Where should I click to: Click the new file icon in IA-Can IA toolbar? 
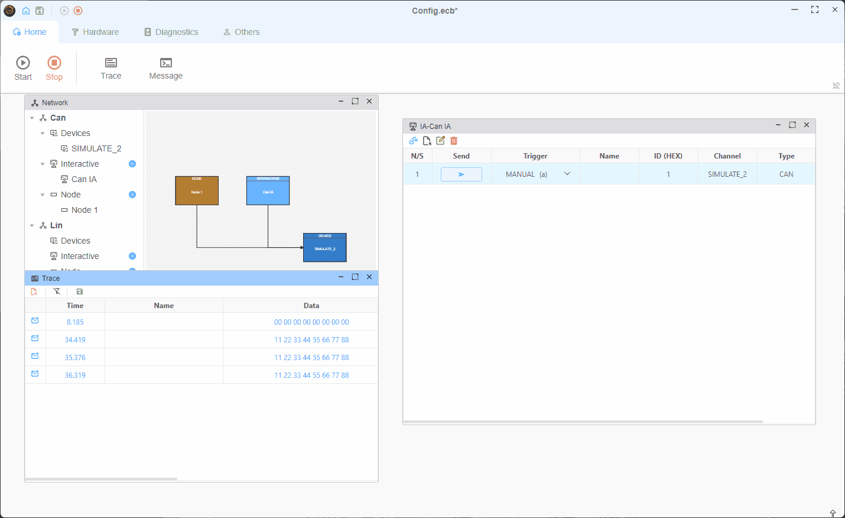coord(427,141)
